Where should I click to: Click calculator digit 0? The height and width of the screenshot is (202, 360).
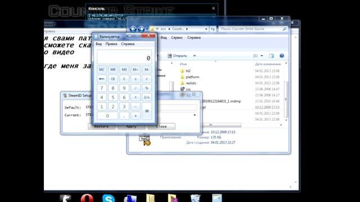click(x=107, y=116)
